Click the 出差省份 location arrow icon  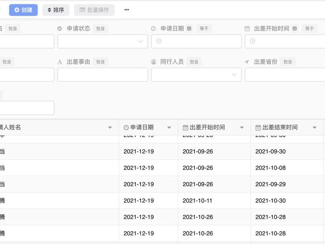click(247, 62)
